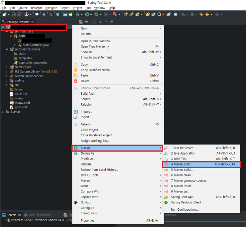The width and height of the screenshot is (246, 227).
Task: Click Collapse All icon in Package Explorer
Action: (80, 22)
